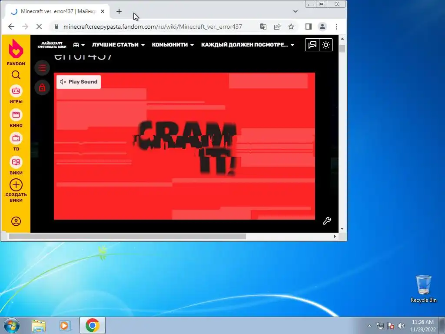Open Chrome three-dot menu
445x334 pixels.
point(337,27)
